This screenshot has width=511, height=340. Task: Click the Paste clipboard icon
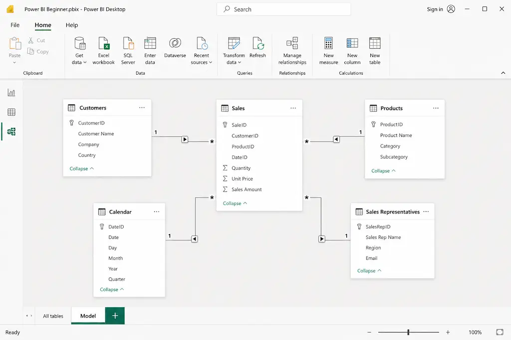[x=14, y=43]
